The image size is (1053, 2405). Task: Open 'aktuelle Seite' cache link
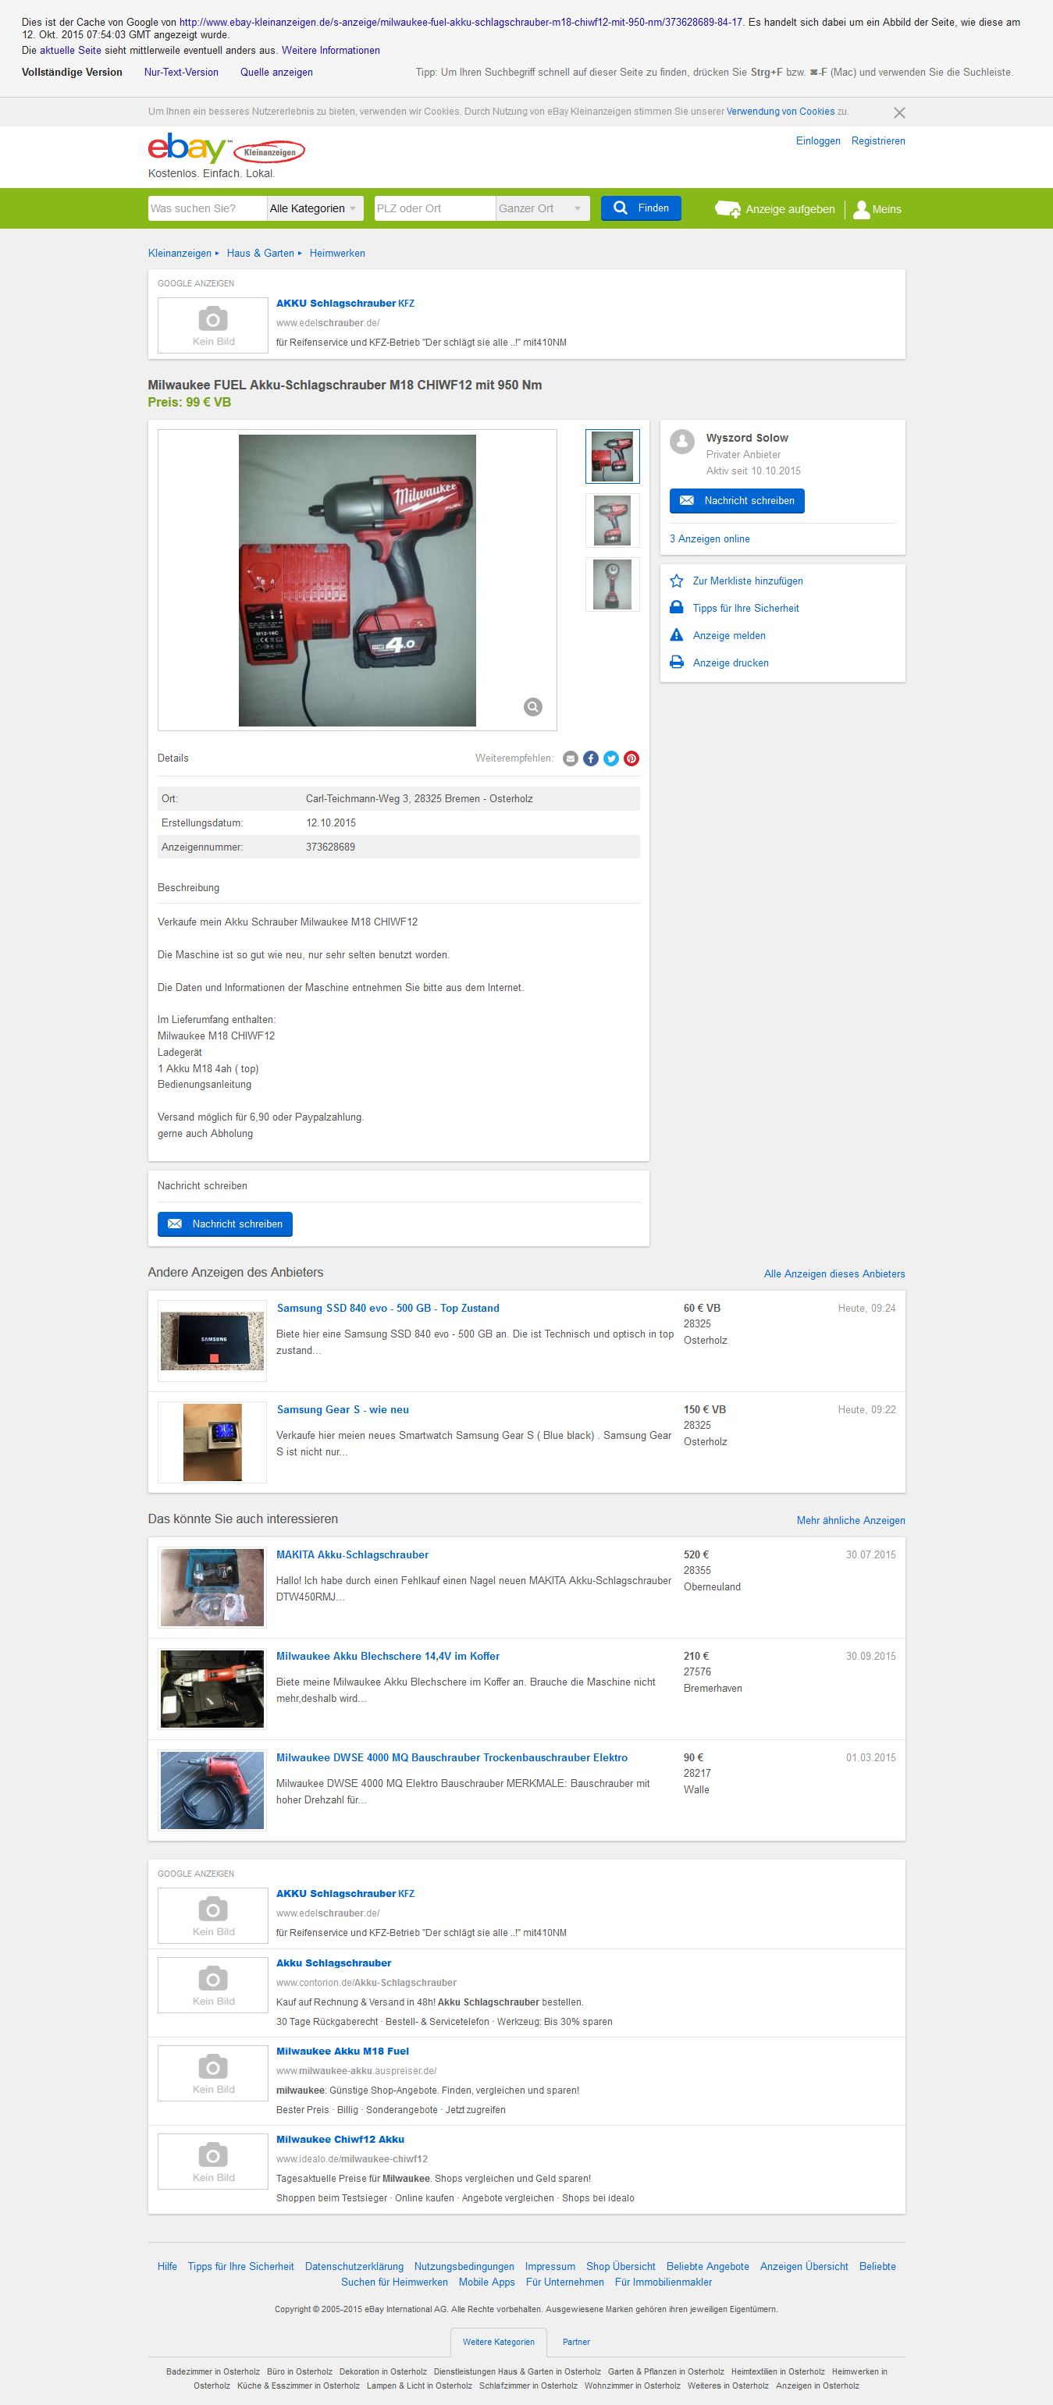pyautogui.click(x=70, y=51)
